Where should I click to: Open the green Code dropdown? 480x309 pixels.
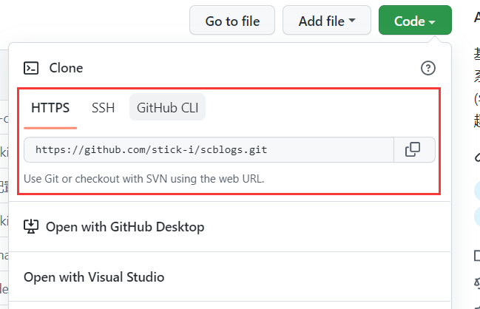415,20
